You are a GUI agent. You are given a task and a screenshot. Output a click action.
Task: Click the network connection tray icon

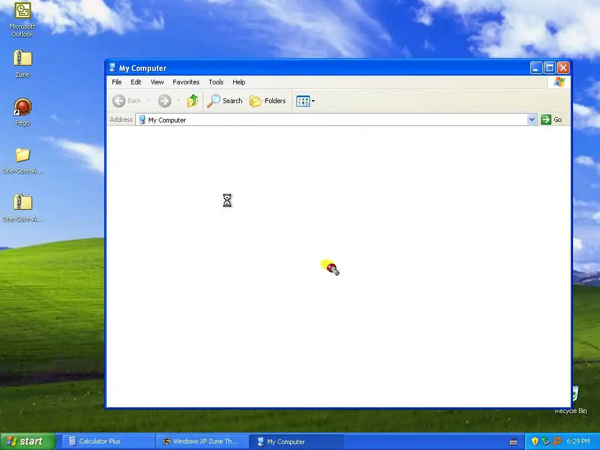click(x=546, y=441)
